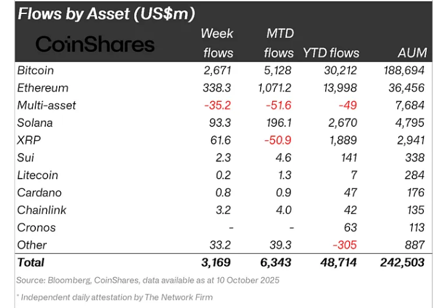The height and width of the screenshot is (308, 447).
Task: Select the Bitcoin row label
Action: click(36, 70)
